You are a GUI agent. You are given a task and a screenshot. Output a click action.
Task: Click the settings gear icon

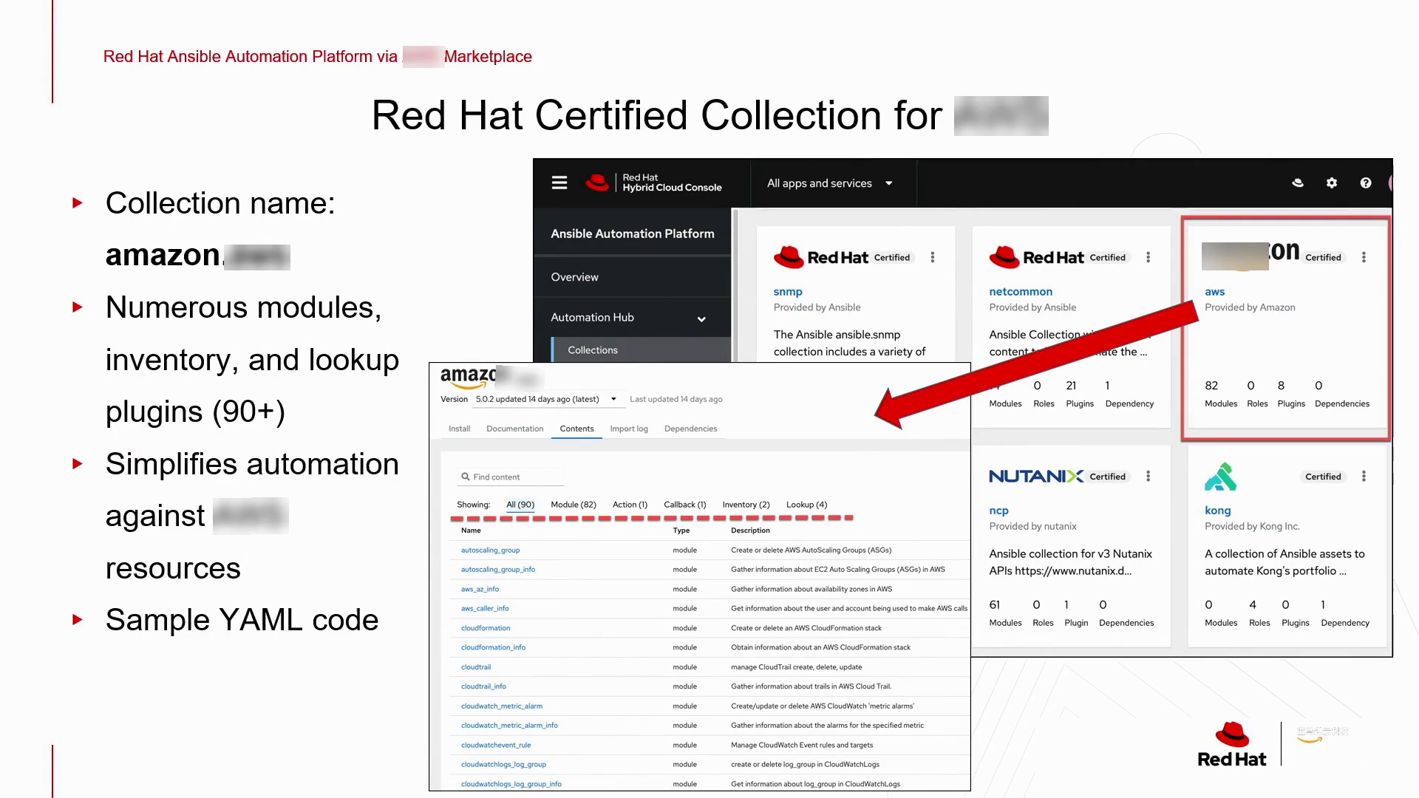[1332, 183]
